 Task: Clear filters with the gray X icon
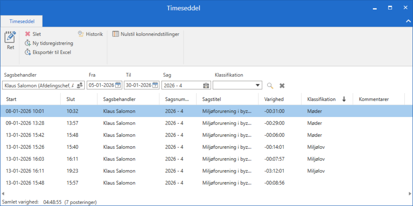(282, 86)
